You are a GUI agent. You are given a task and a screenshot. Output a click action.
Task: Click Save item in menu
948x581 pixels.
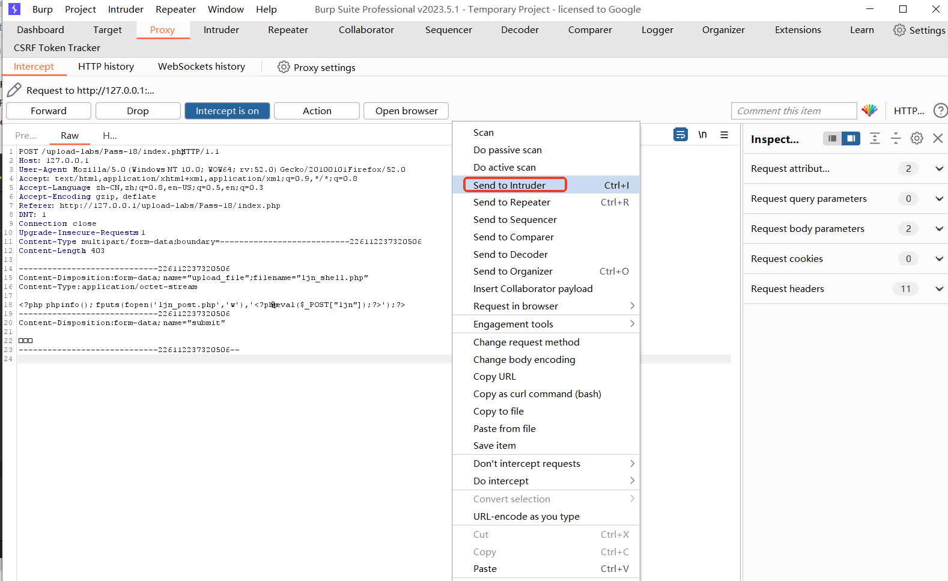(546, 446)
